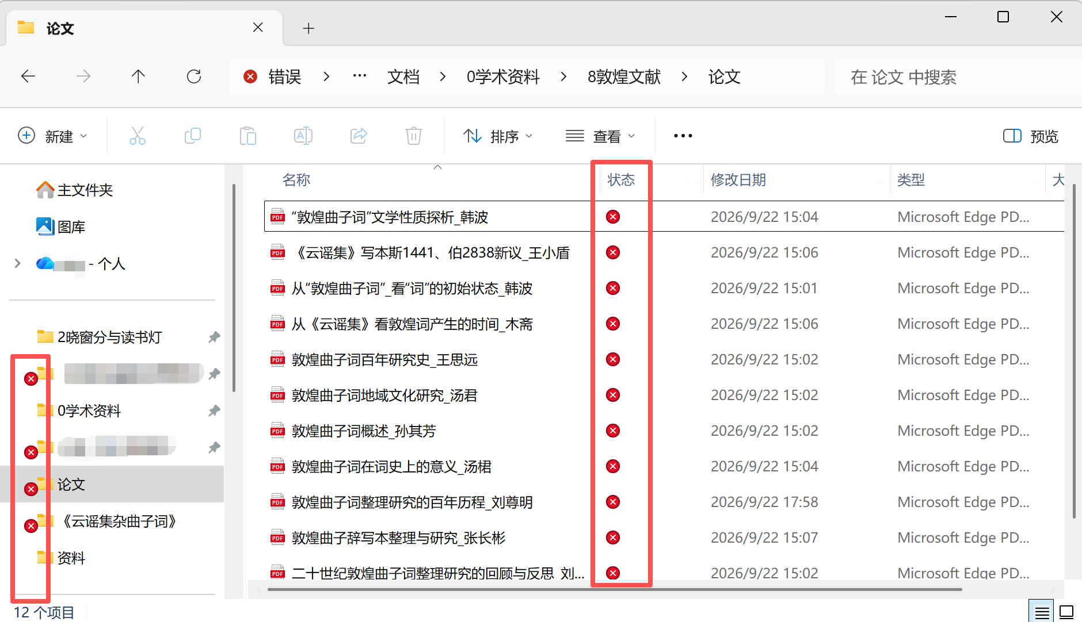Click the Rename toolbar icon
The image size is (1082, 622).
[x=303, y=136]
